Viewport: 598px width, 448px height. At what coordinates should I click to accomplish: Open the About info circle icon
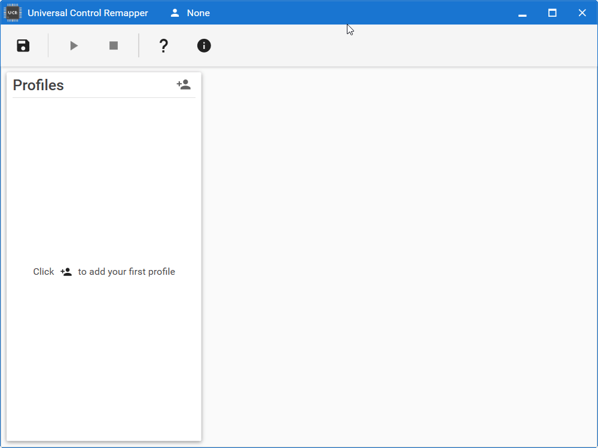point(204,46)
